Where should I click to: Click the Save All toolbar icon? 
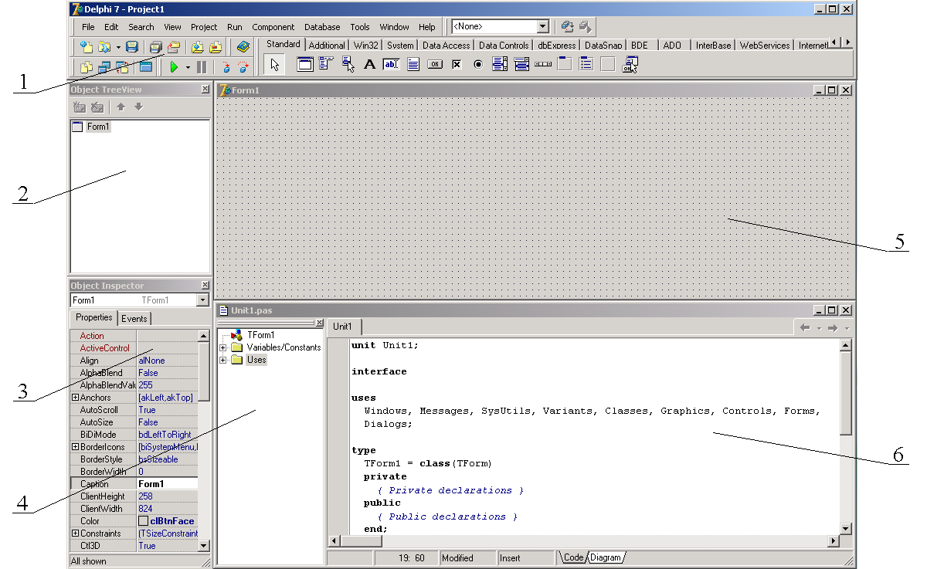155,47
